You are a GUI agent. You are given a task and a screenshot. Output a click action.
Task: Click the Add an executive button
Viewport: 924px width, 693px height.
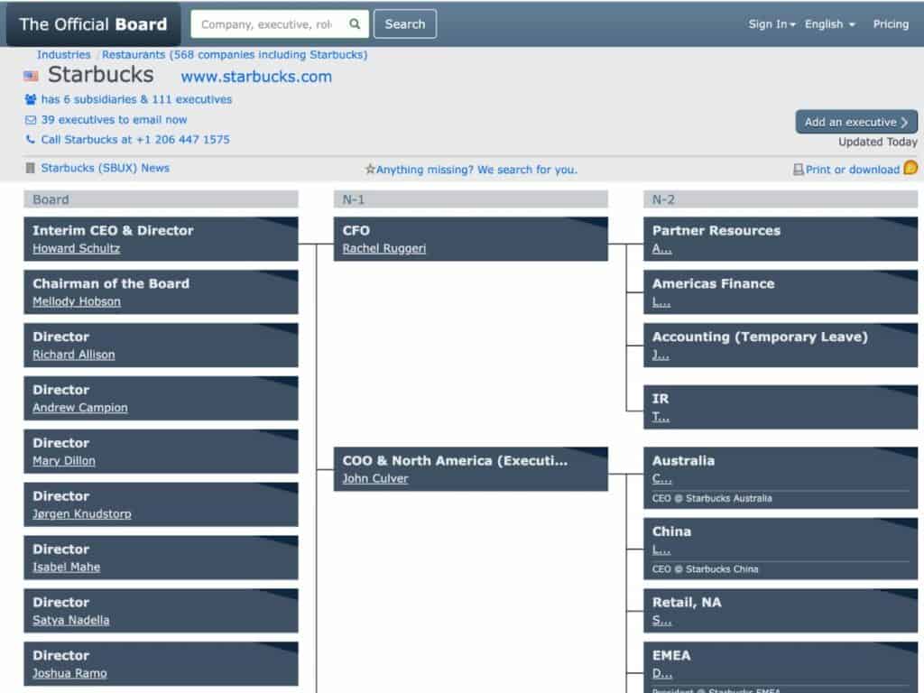point(855,121)
